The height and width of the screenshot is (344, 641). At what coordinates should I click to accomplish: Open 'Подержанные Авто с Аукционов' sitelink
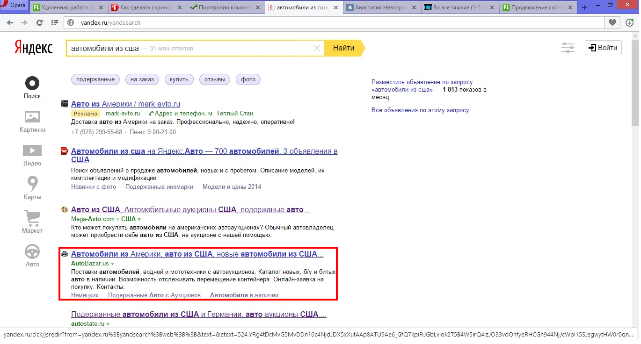154,295
